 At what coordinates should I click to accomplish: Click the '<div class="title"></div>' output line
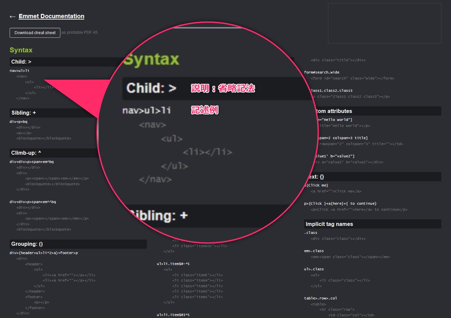click(338, 60)
